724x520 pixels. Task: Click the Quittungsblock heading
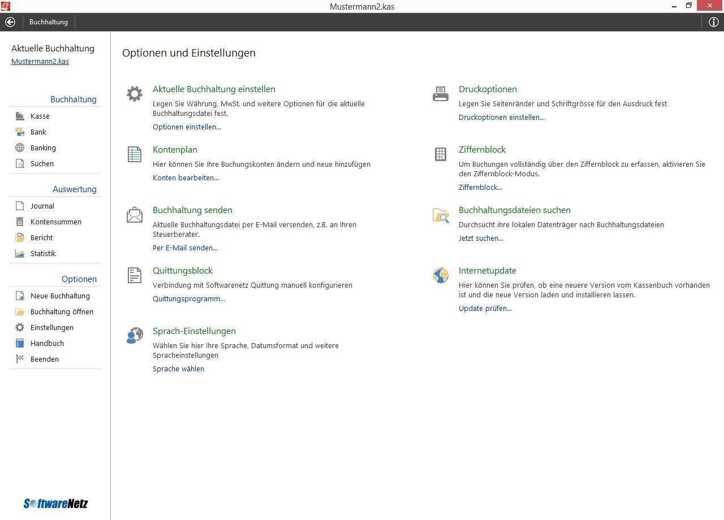183,270
